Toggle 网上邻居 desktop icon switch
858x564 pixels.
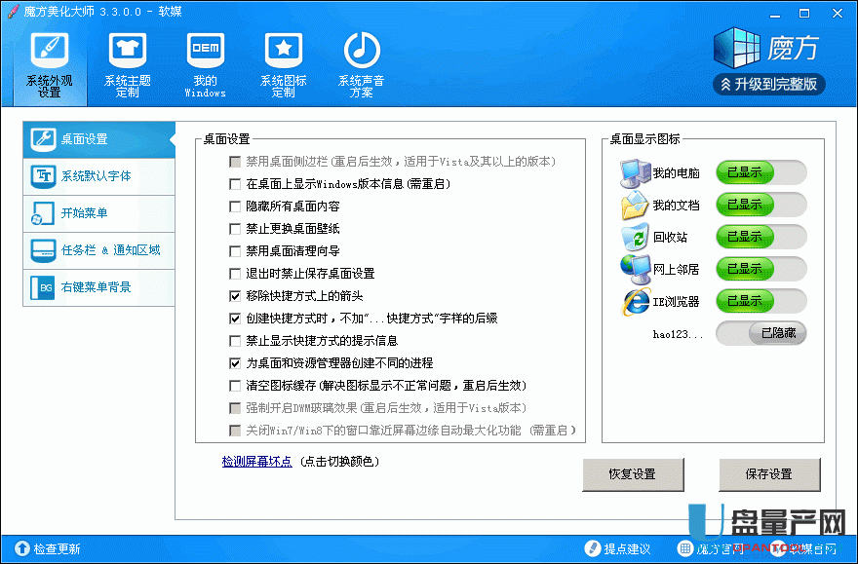click(761, 269)
